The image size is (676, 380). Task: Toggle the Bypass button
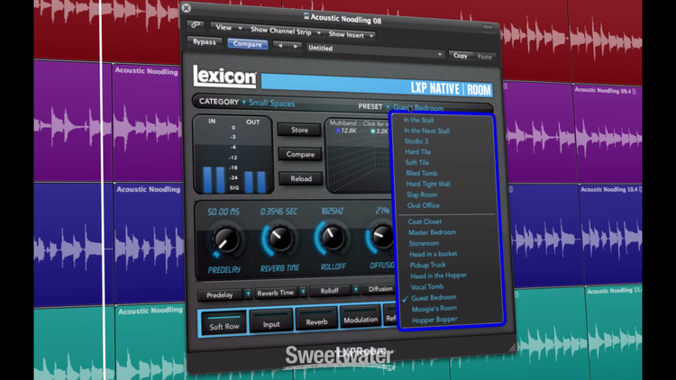[x=205, y=41]
